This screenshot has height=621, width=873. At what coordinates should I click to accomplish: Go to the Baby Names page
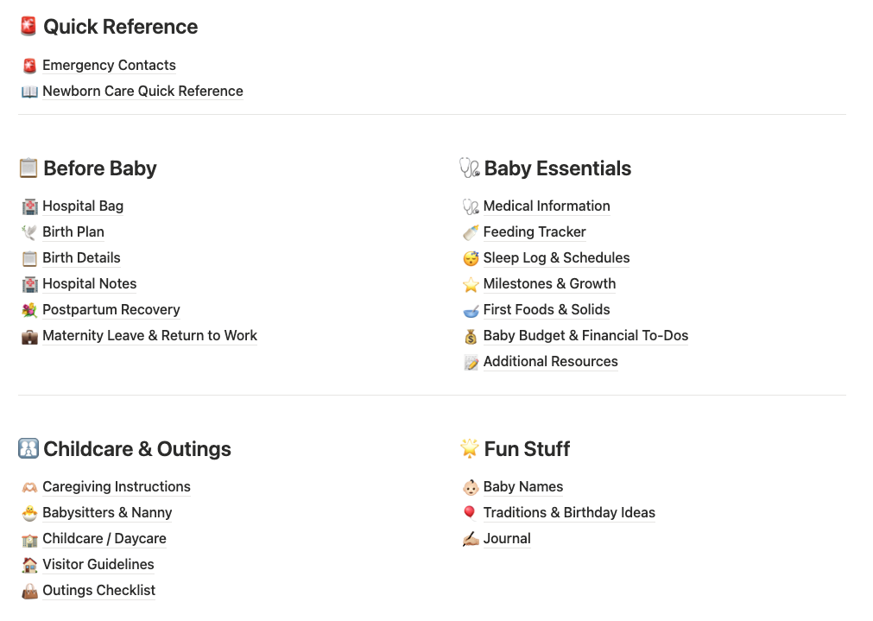[x=523, y=487]
